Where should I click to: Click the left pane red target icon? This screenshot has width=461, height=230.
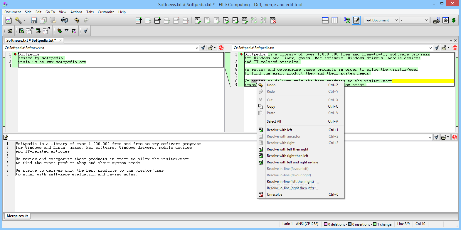[x=221, y=48]
